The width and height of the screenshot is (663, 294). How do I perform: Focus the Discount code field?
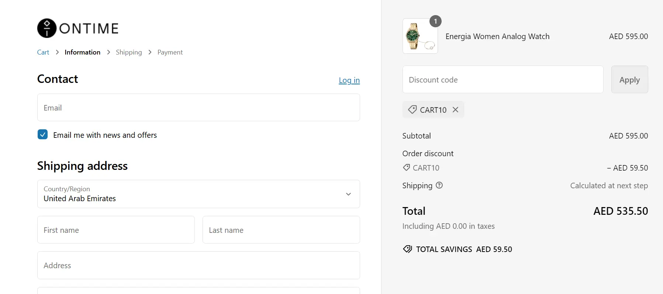pyautogui.click(x=503, y=80)
